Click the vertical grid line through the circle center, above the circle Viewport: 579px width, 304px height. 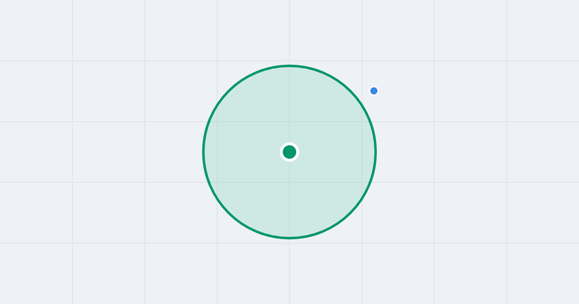pyautogui.click(x=289, y=31)
